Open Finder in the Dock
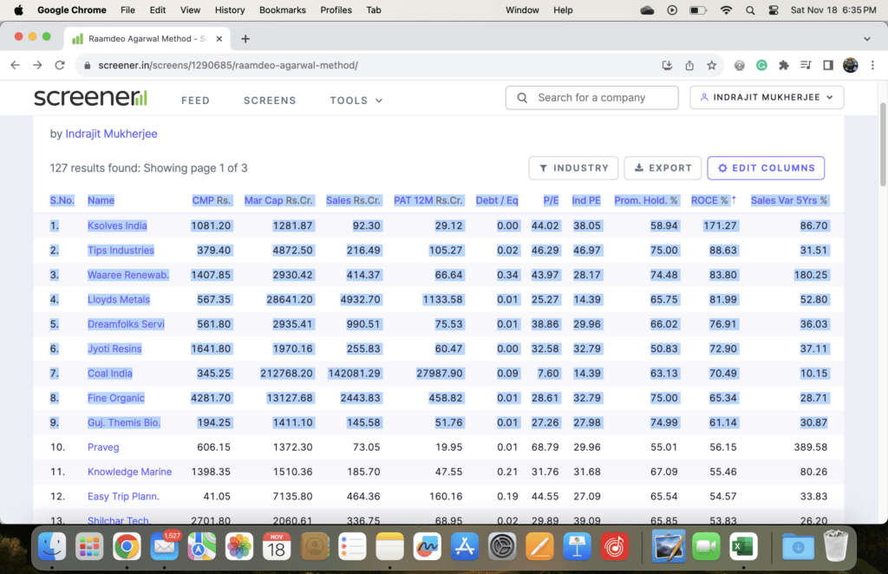 [52, 547]
